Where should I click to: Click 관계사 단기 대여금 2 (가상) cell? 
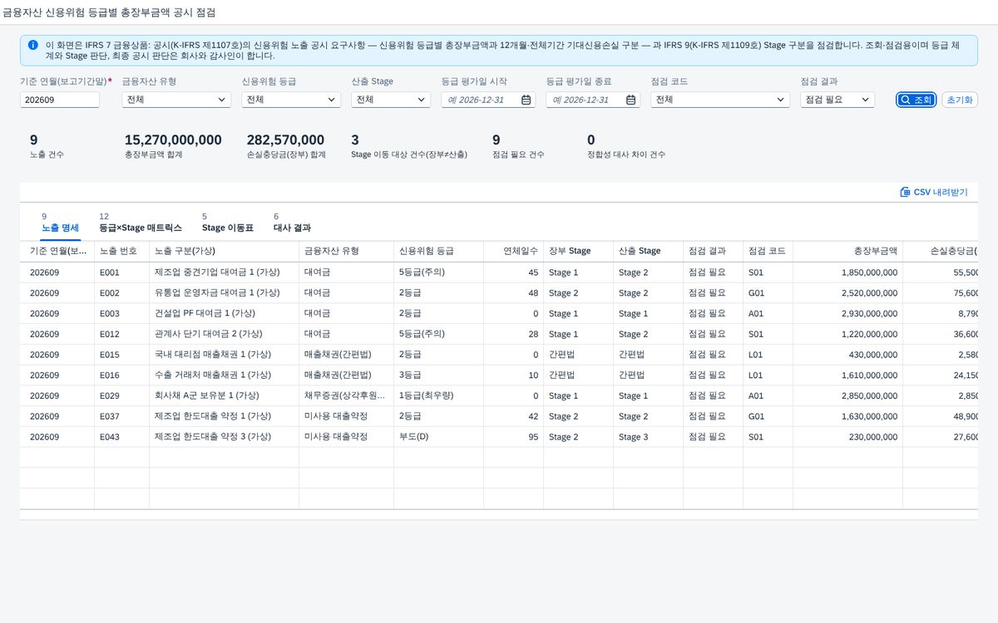(224, 334)
